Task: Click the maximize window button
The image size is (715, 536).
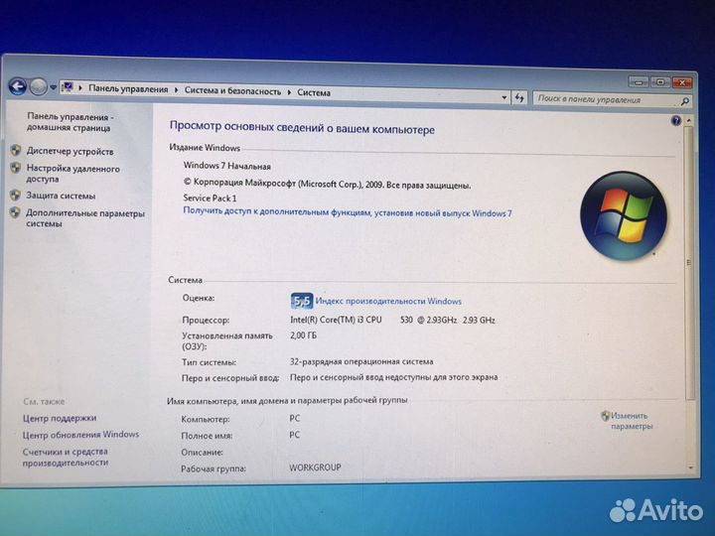Action: pyautogui.click(x=659, y=82)
